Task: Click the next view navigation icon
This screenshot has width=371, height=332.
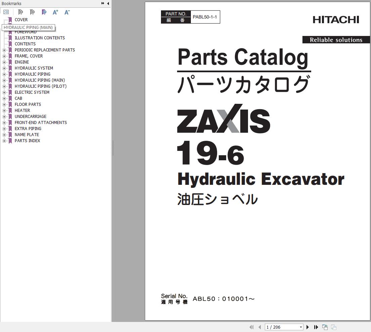Action: click(334, 327)
